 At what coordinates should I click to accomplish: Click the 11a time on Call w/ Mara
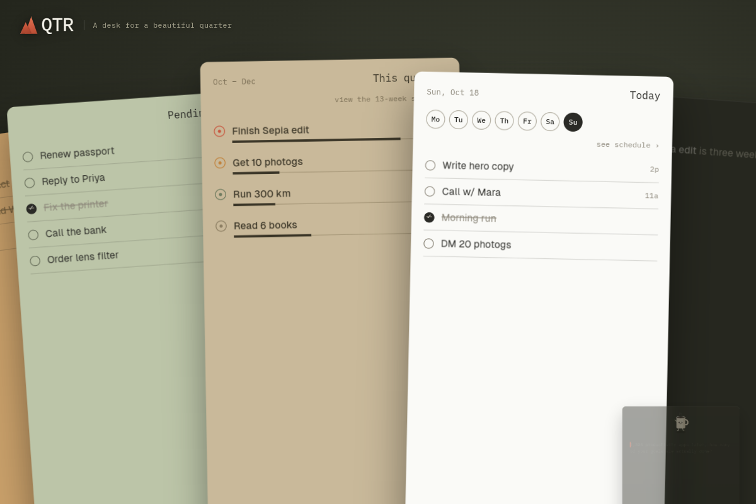[651, 196]
